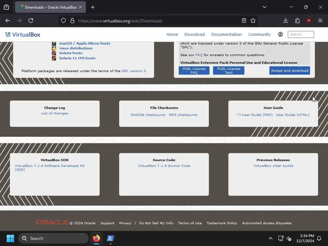
Task: Open SHA256 checksums link
Action: coord(148,115)
